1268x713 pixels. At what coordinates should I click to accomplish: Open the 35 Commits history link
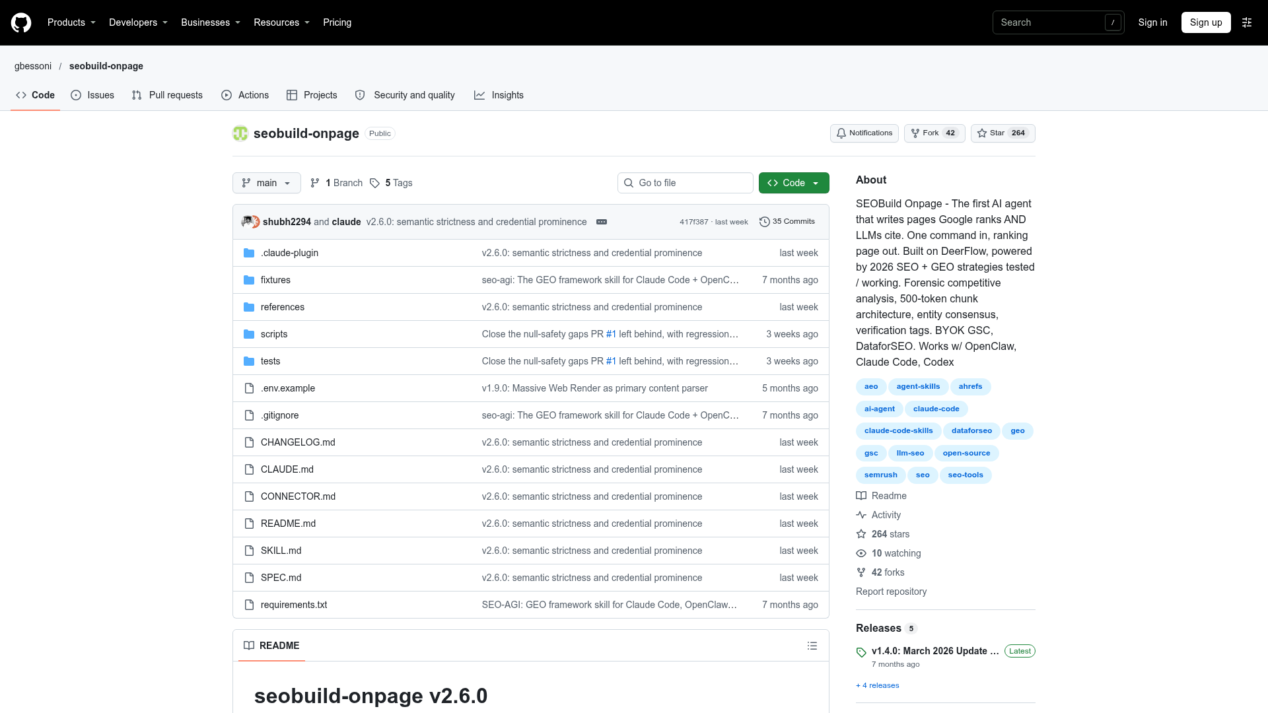(787, 222)
